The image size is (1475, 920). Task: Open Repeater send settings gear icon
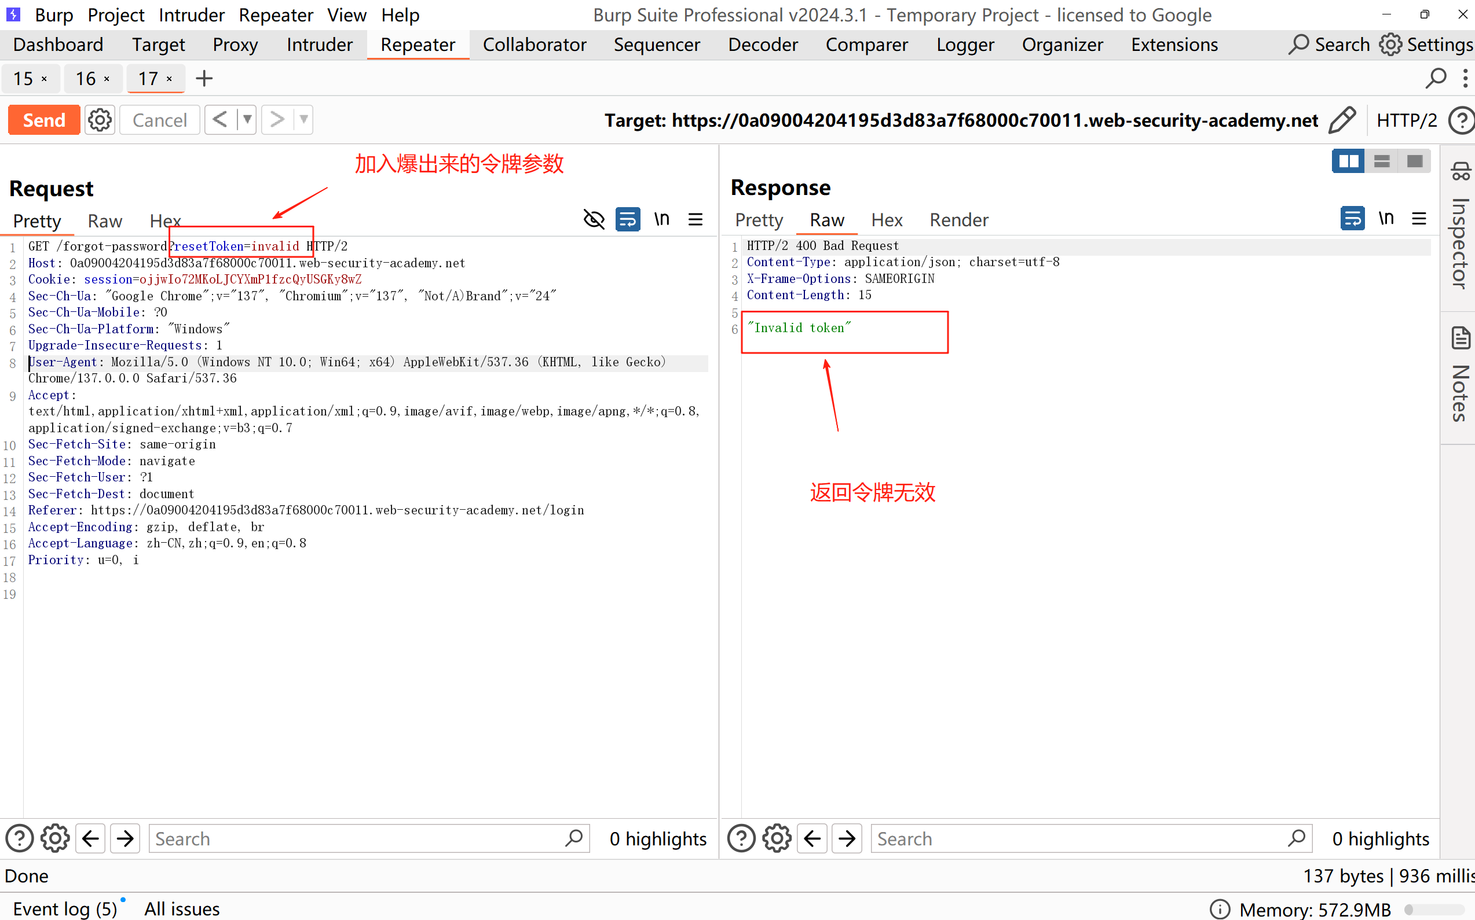(x=100, y=120)
